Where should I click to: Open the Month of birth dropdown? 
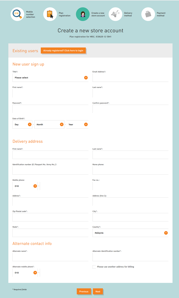pyautogui.click(x=49, y=125)
